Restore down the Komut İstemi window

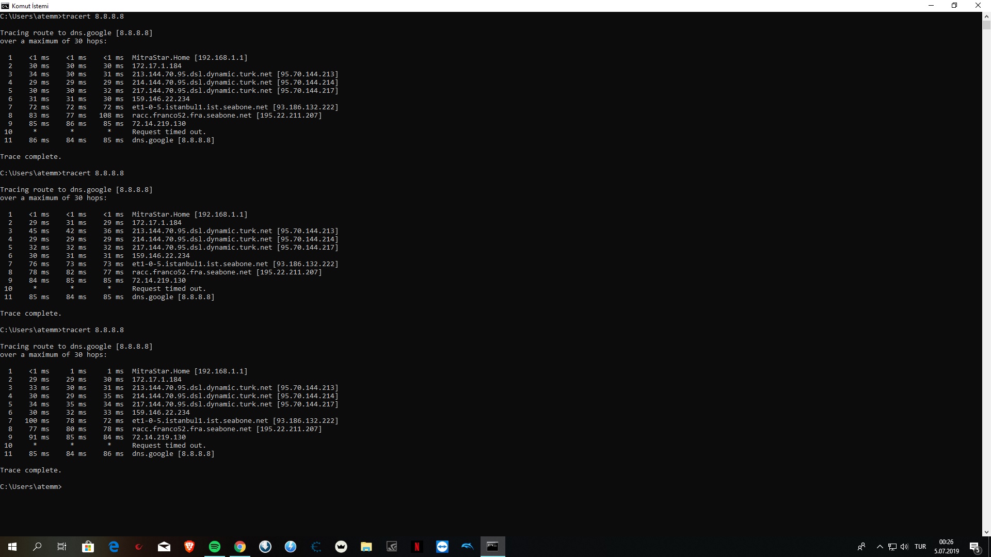click(954, 6)
